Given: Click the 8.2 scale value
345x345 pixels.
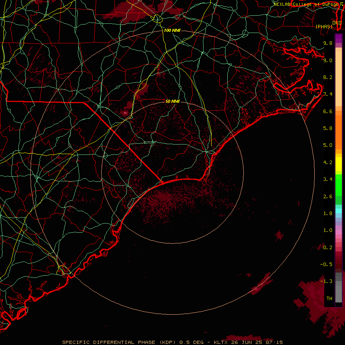Looking at the screenshot, I should [x=328, y=77].
